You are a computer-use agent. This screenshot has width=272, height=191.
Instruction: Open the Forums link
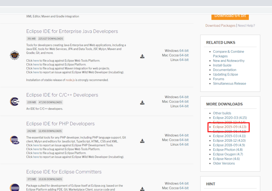click(219, 79)
